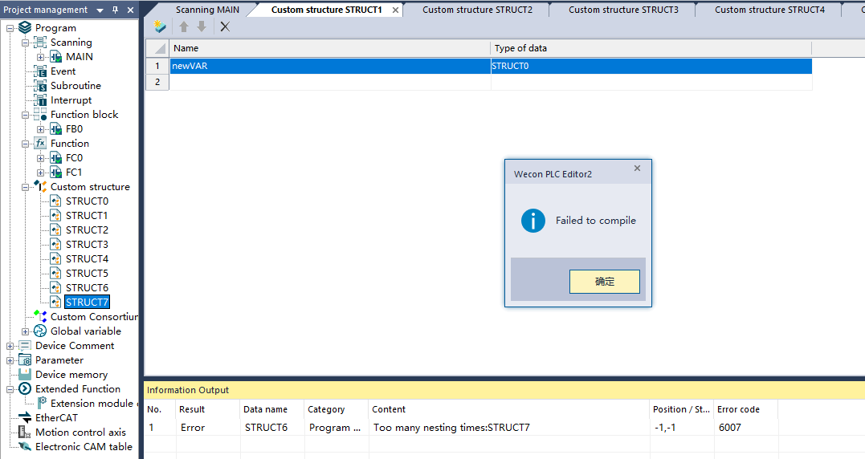865x459 pixels.
Task: Expand the FB0 function block node
Action: click(x=41, y=129)
